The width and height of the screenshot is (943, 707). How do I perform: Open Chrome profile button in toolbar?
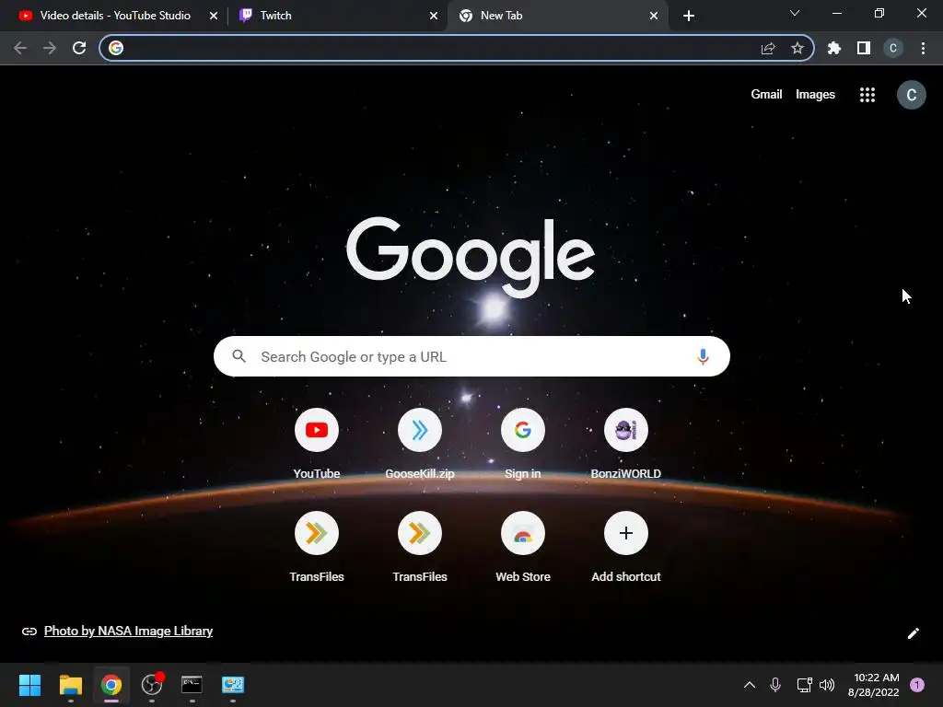(x=893, y=48)
